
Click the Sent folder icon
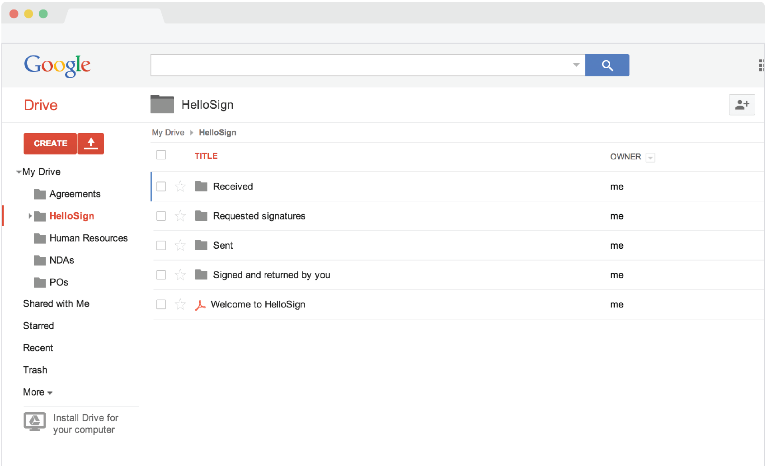click(201, 245)
